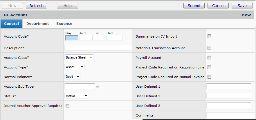Click the Submit button
The image size is (256, 120).
194,6
